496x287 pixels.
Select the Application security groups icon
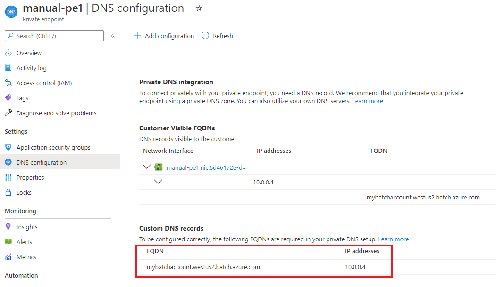(8, 147)
